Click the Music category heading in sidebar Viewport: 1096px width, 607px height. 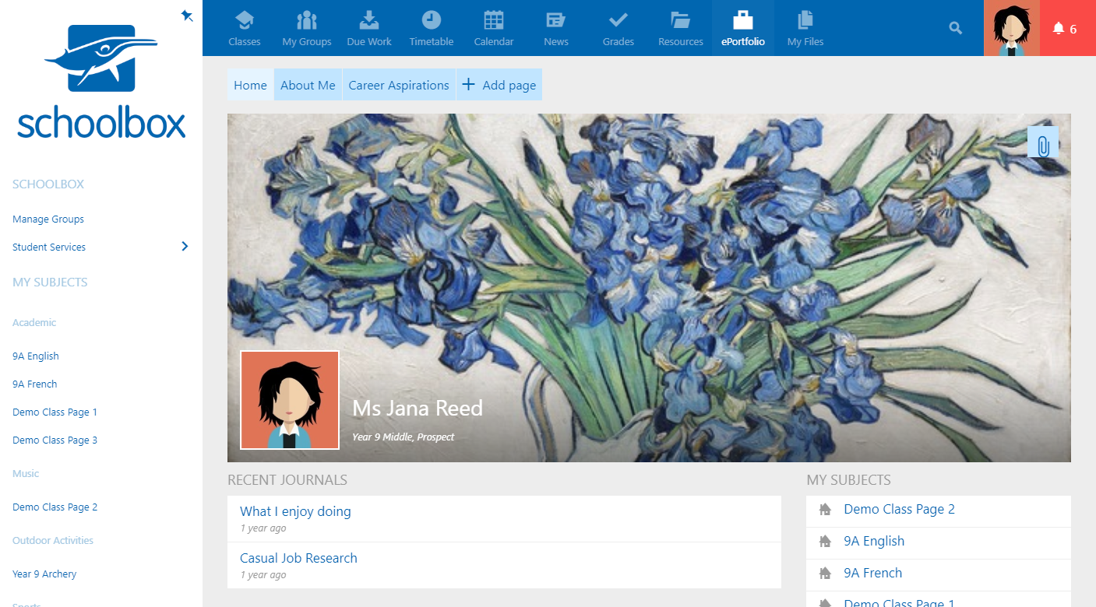26,474
